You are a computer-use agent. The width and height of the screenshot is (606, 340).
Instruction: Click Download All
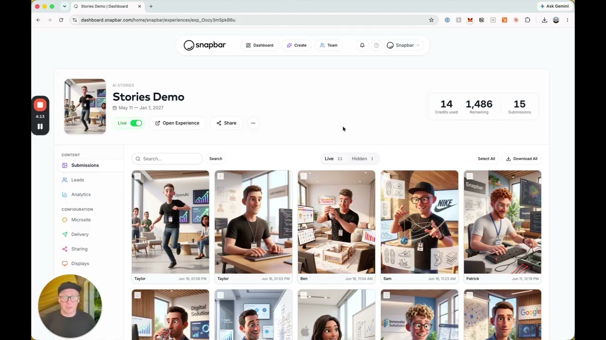click(522, 159)
